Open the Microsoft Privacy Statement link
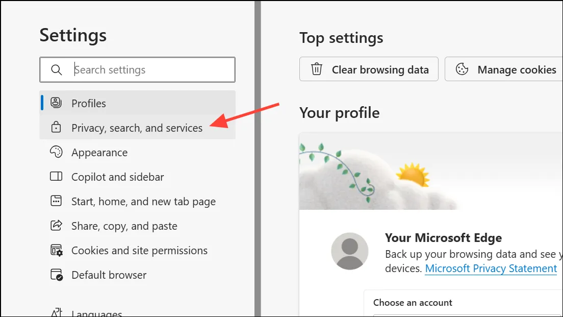563x317 pixels. [491, 269]
